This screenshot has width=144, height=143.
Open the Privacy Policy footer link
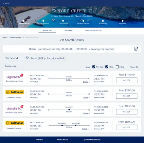tap(62, 140)
